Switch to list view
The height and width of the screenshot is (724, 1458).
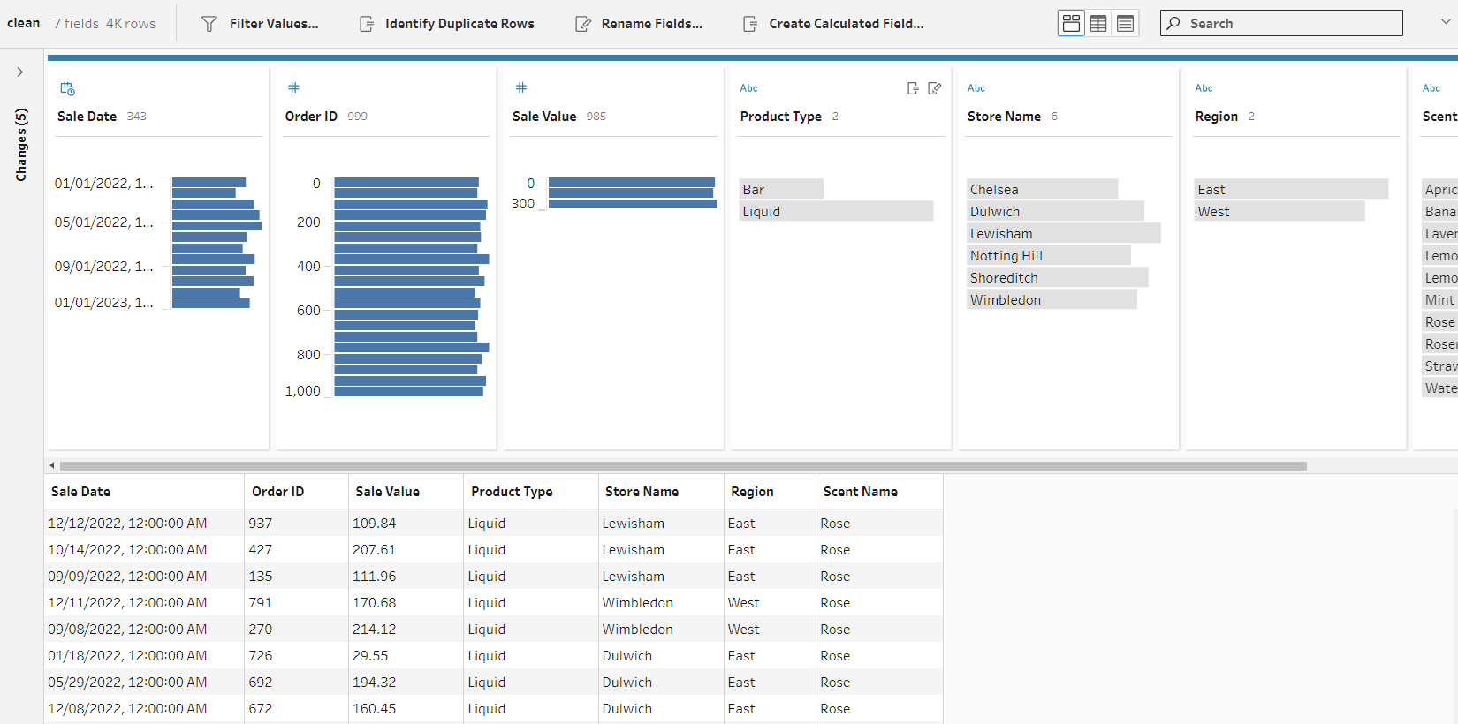tap(1125, 24)
